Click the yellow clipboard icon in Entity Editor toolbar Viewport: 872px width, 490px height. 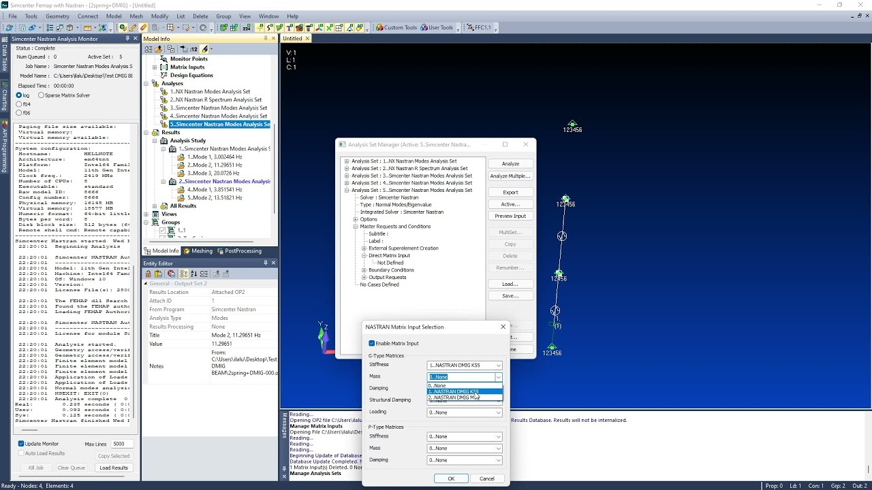159,274
